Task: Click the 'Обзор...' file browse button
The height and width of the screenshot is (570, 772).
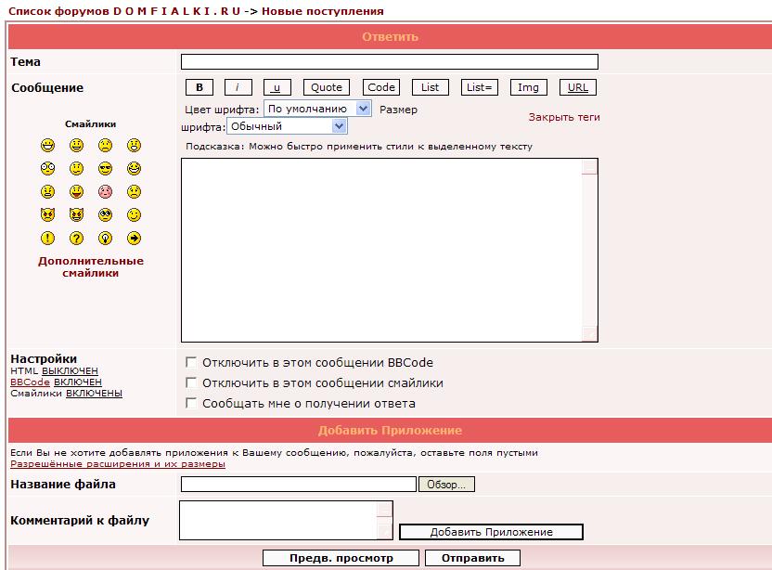Action: tap(446, 485)
